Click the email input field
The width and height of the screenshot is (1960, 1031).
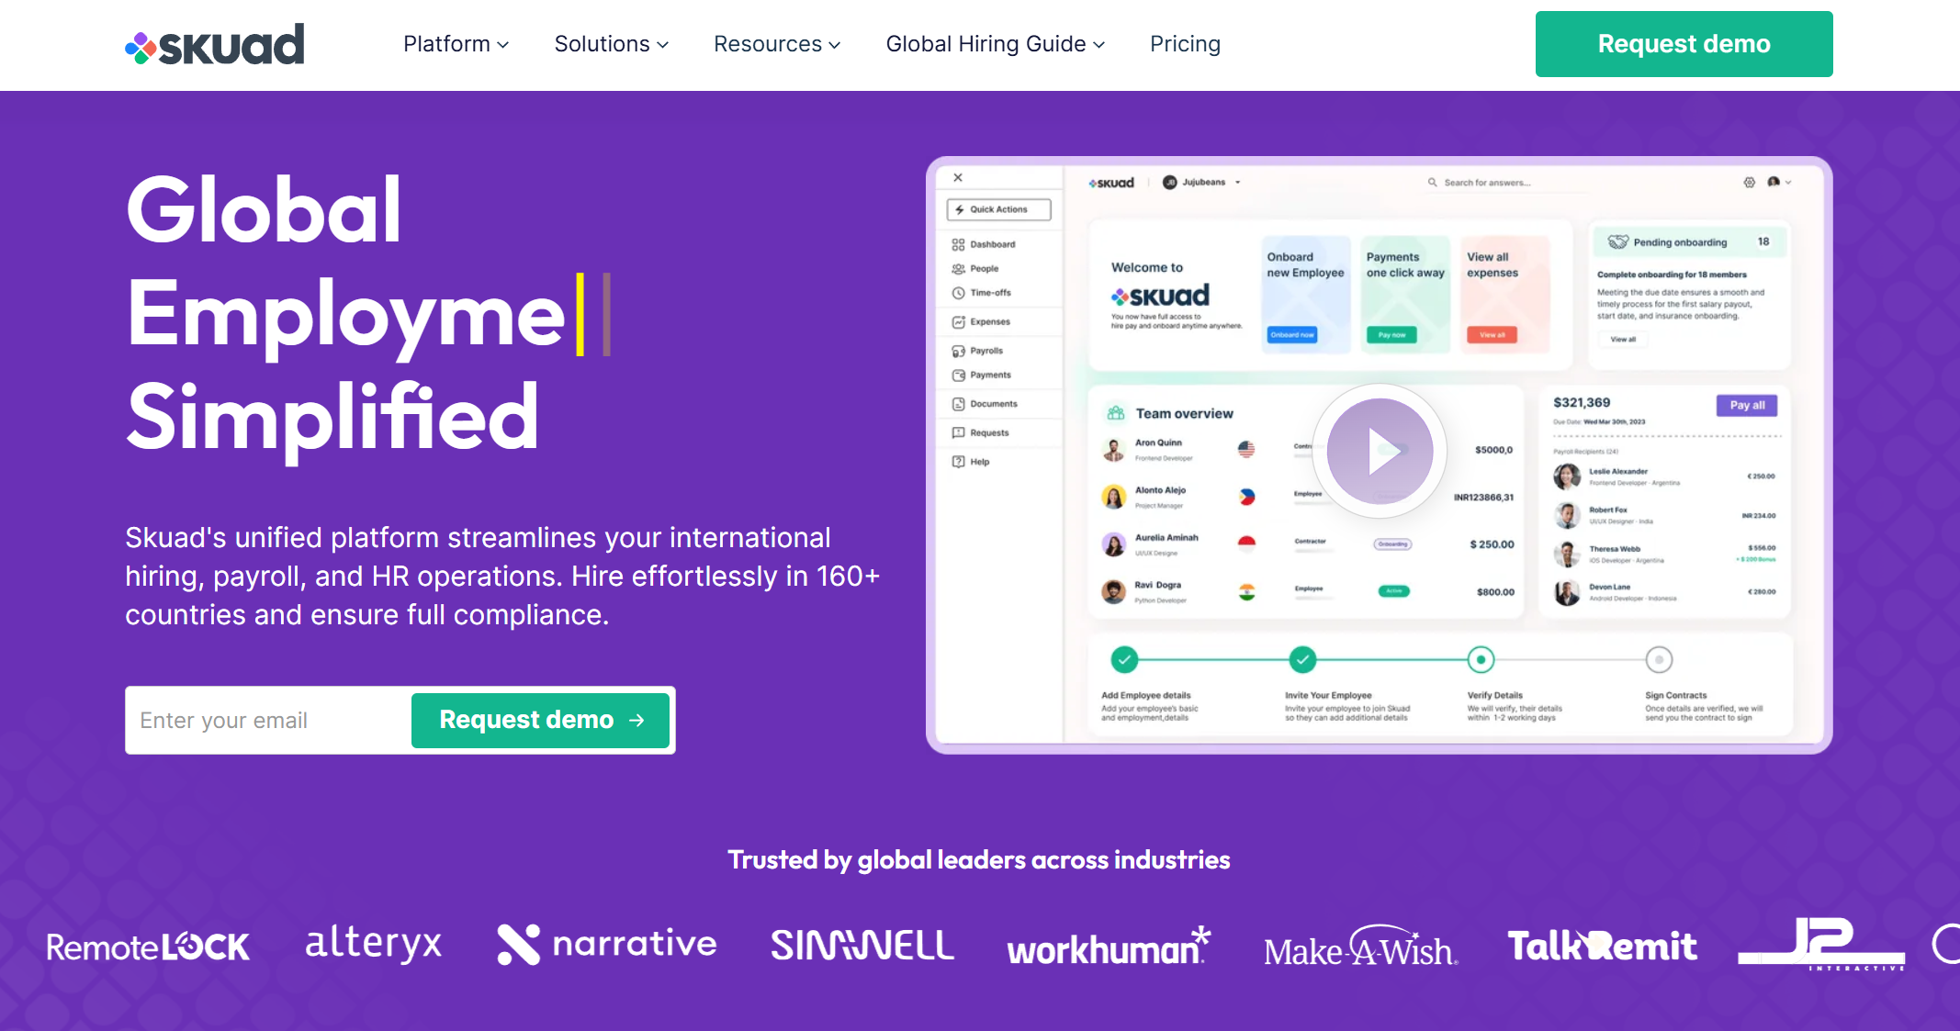click(x=264, y=719)
